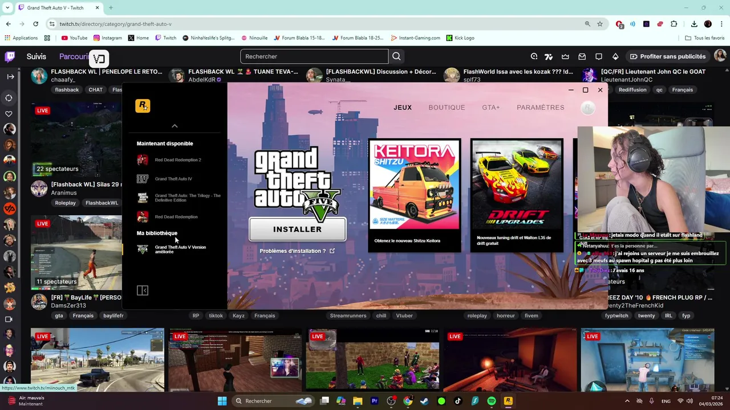The width and height of the screenshot is (730, 410).
Task: Open the Windows Start menu
Action: 222,401
